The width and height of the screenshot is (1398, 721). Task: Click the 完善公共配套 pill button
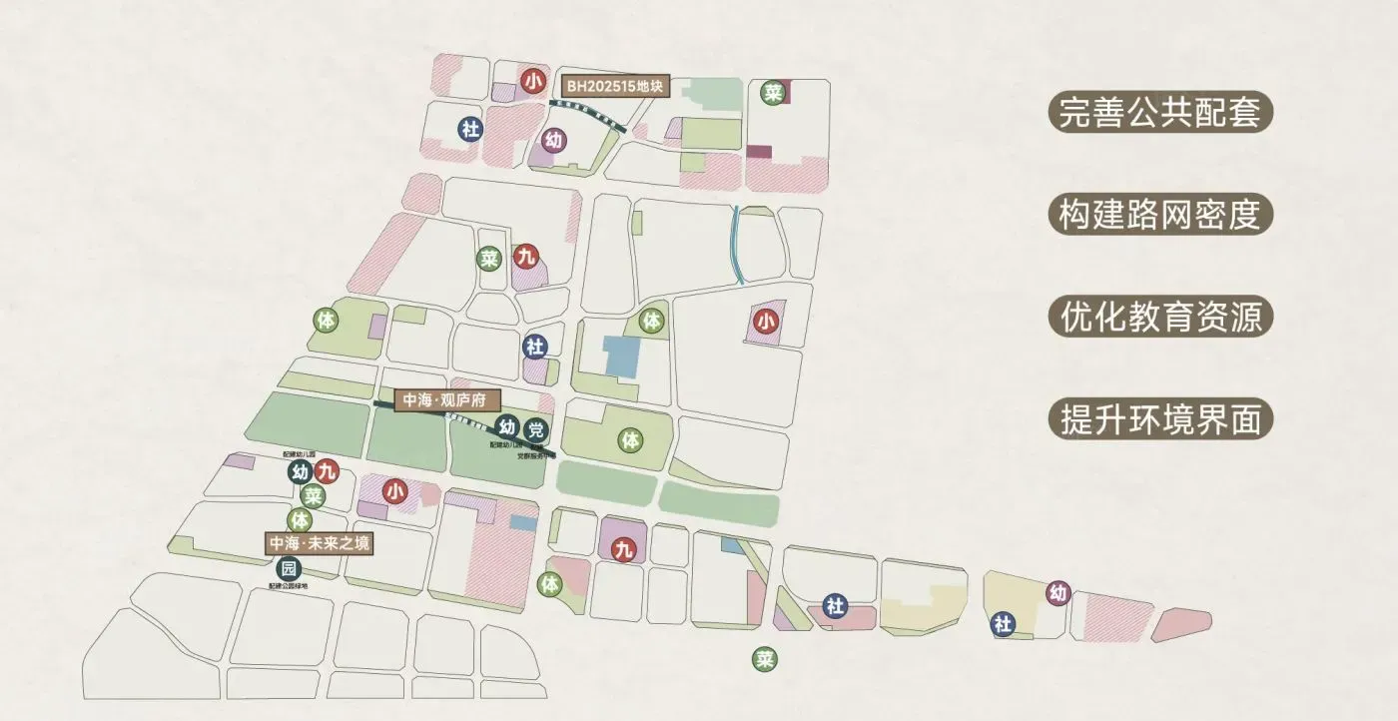[1160, 111]
